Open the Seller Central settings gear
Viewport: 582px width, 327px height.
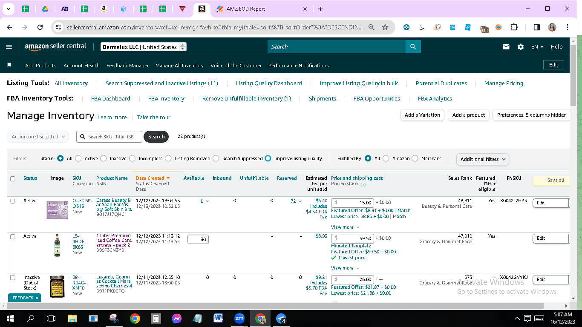point(520,47)
